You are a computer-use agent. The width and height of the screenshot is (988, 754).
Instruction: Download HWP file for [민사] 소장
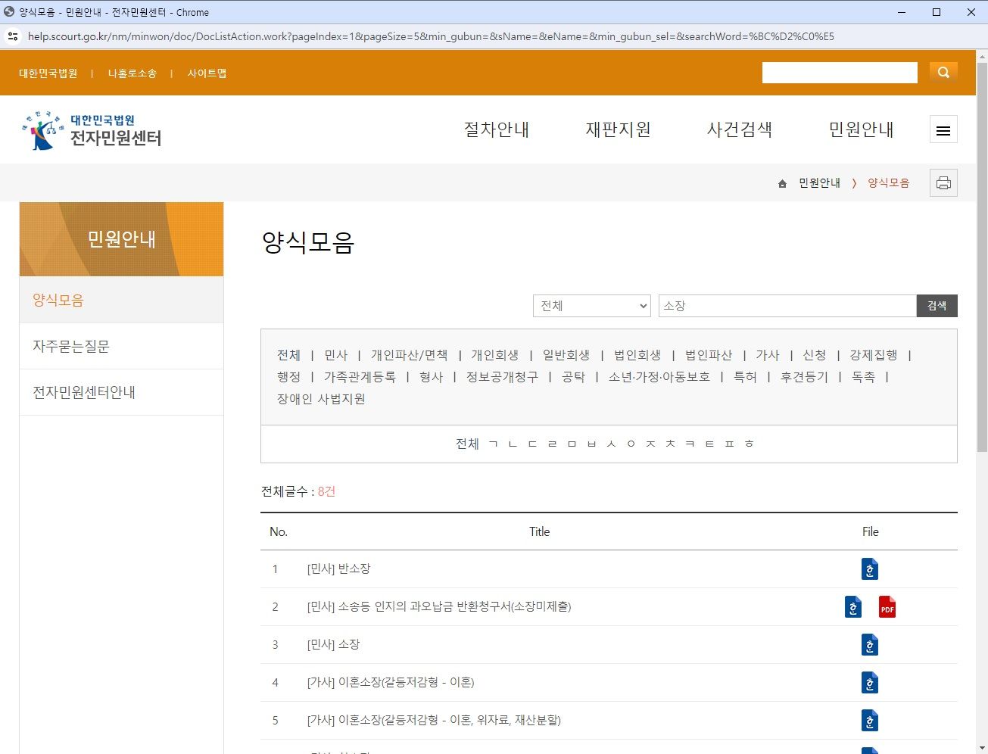[x=870, y=645]
